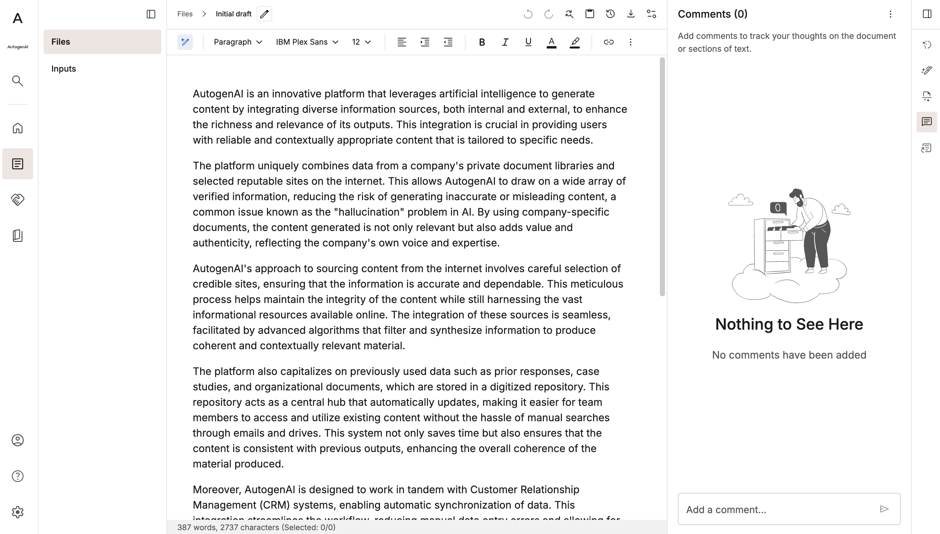Open document settings sliders icon
This screenshot has width=940, height=534.
click(652, 14)
